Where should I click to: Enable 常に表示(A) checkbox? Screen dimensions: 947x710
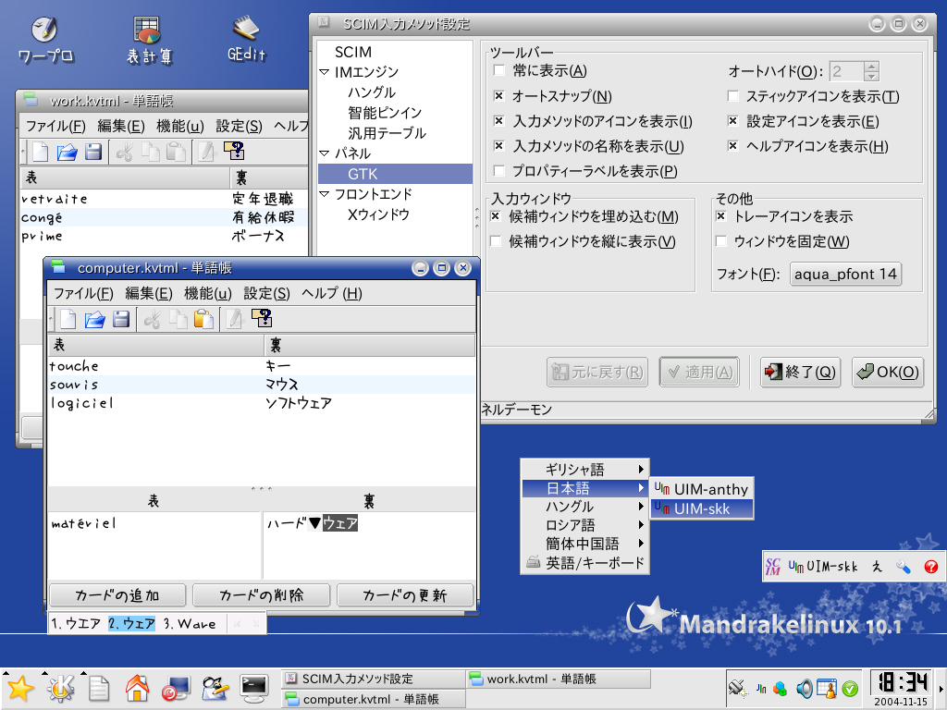498,70
